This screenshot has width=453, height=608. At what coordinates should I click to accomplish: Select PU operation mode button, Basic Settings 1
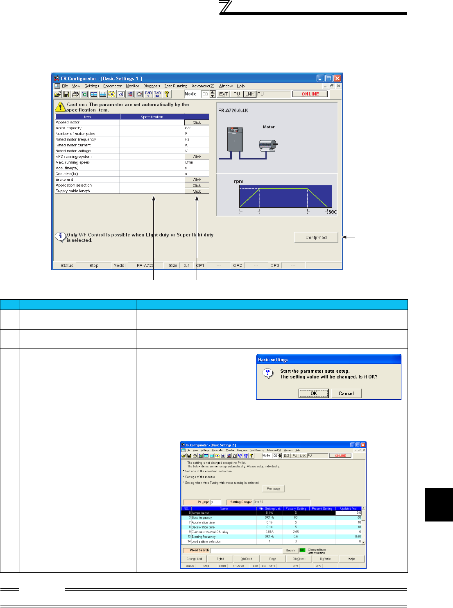coord(237,94)
